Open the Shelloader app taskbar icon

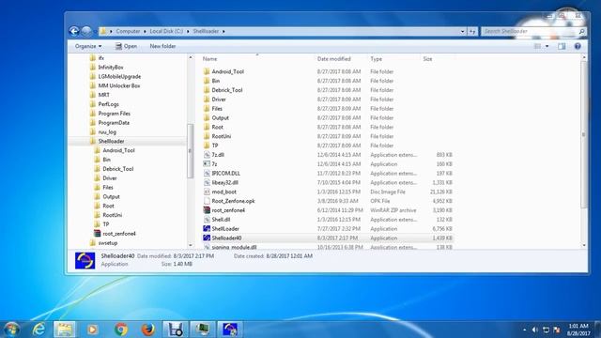point(230,330)
